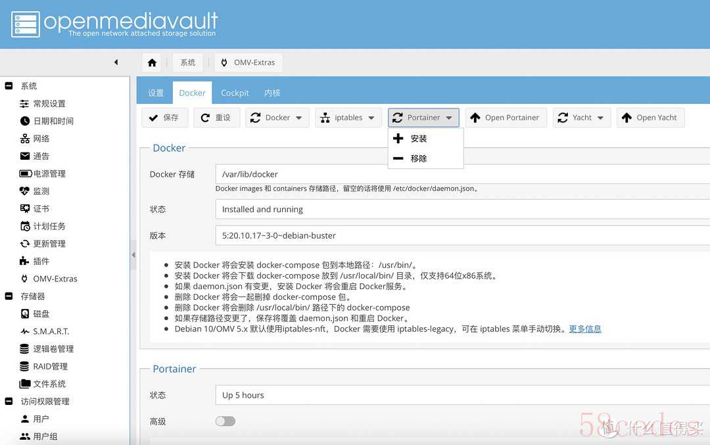Open 更新管理 refresh icon
The image size is (710, 445).
point(24,244)
